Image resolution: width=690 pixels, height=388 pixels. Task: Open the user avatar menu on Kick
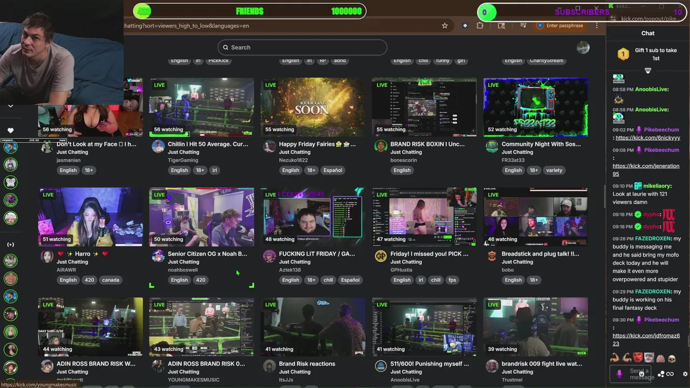[x=583, y=47]
